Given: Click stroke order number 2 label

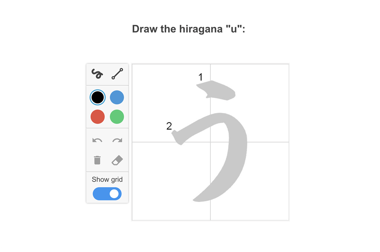Looking at the screenshot, I should click(169, 126).
